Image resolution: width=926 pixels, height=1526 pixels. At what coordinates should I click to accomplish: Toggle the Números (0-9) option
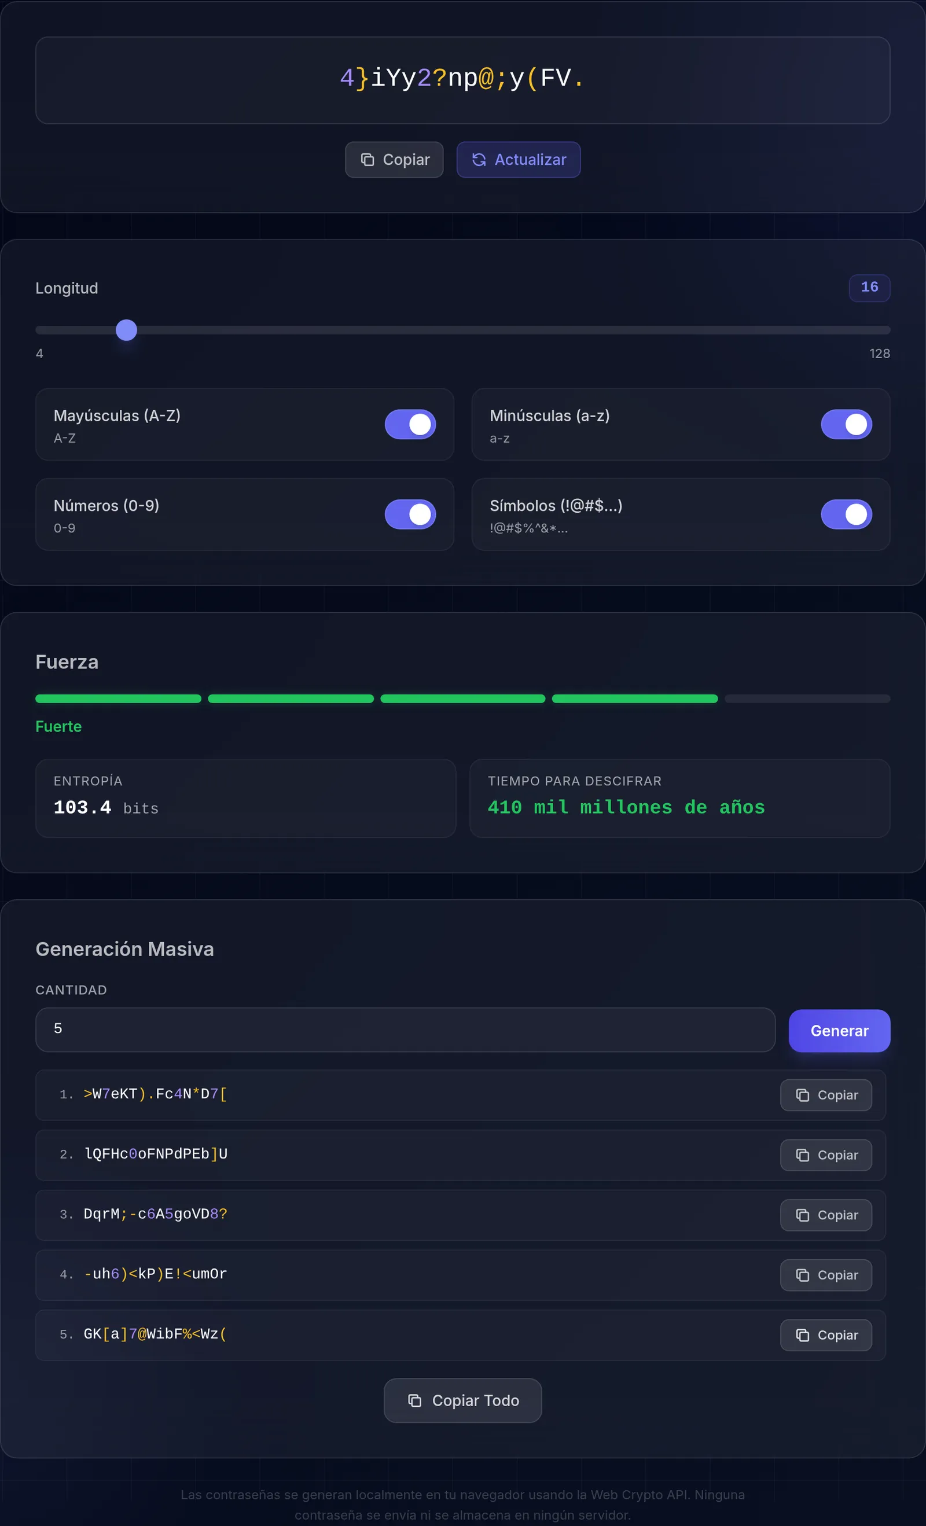410,514
